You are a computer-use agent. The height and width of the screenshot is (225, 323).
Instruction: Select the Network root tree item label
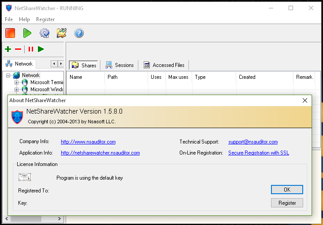pyautogui.click(x=31, y=75)
